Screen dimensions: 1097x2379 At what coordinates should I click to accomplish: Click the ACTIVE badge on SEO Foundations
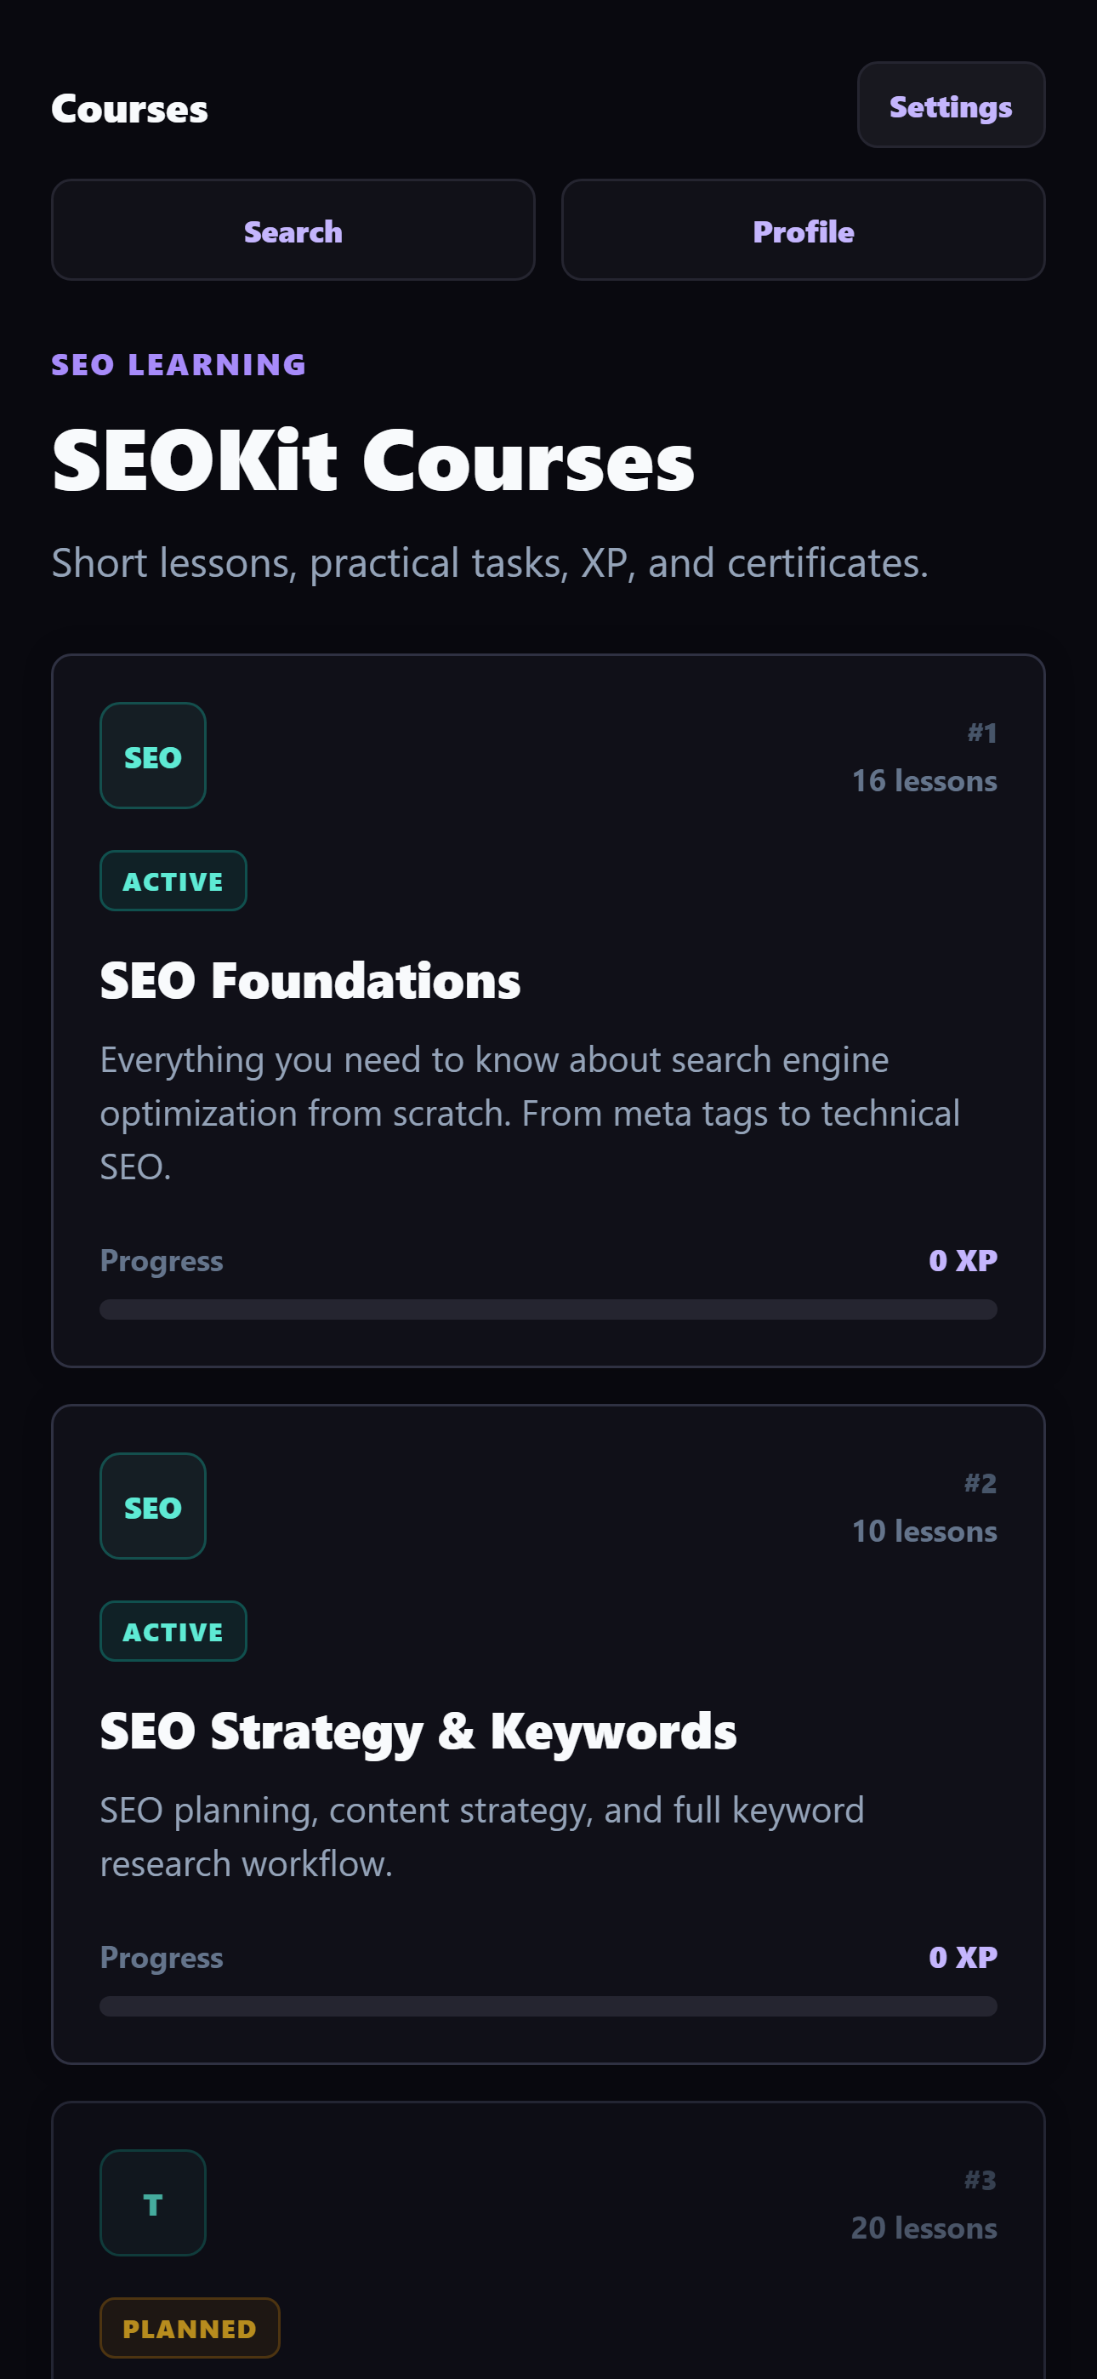coord(173,880)
